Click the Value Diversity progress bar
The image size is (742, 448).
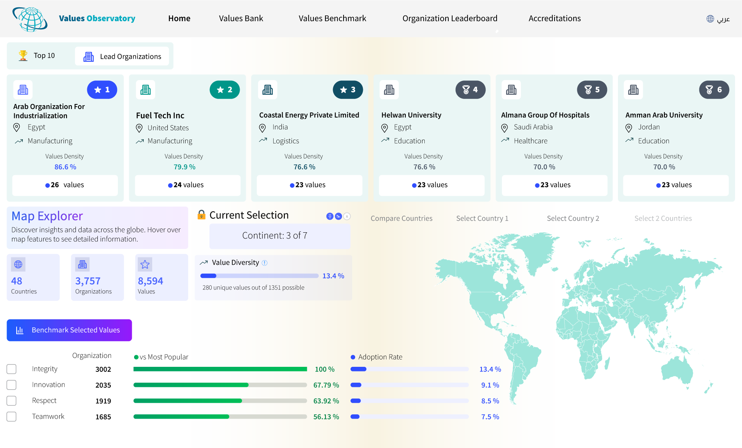coord(259,276)
